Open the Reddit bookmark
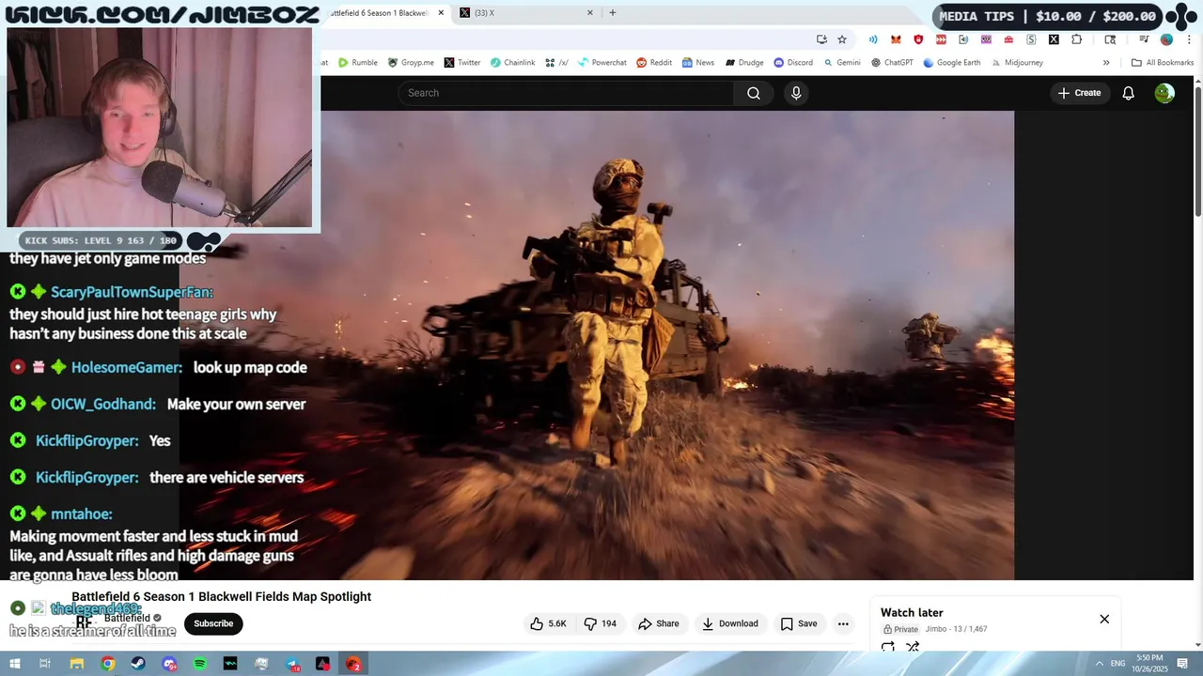This screenshot has height=676, width=1203. tap(654, 63)
